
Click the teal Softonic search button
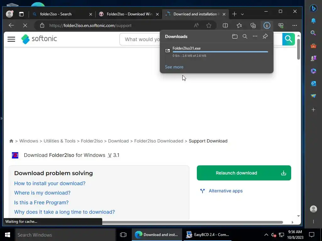(x=289, y=39)
